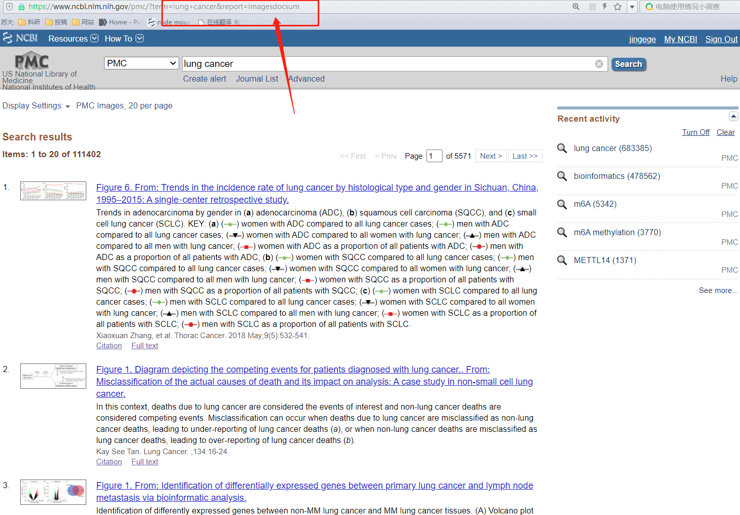Open recent search m6A (5342)

point(595,204)
